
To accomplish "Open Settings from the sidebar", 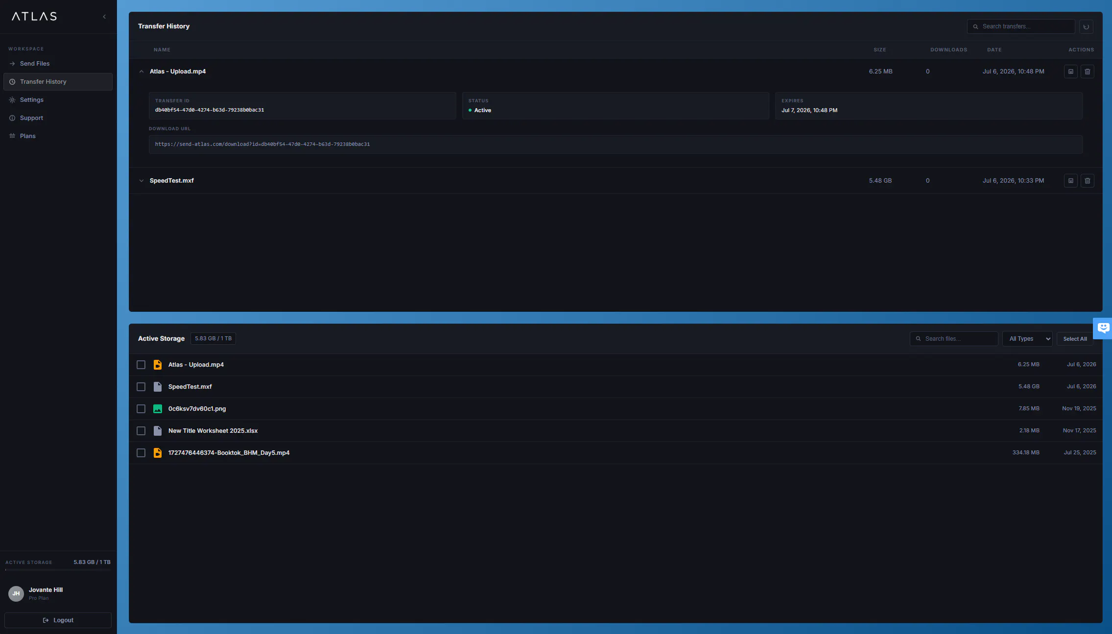I will click(58, 100).
